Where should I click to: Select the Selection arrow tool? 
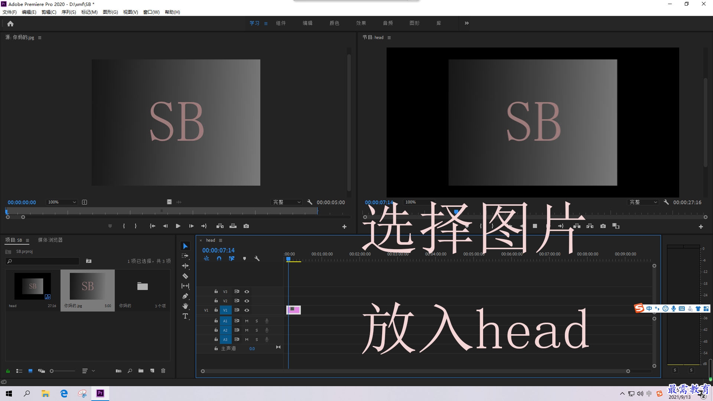click(x=185, y=246)
